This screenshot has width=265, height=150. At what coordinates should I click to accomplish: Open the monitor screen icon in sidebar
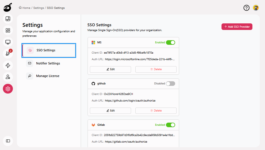coord(8,42)
